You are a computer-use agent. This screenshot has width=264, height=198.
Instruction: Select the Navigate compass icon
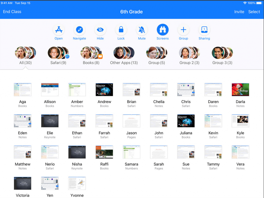[79, 30]
